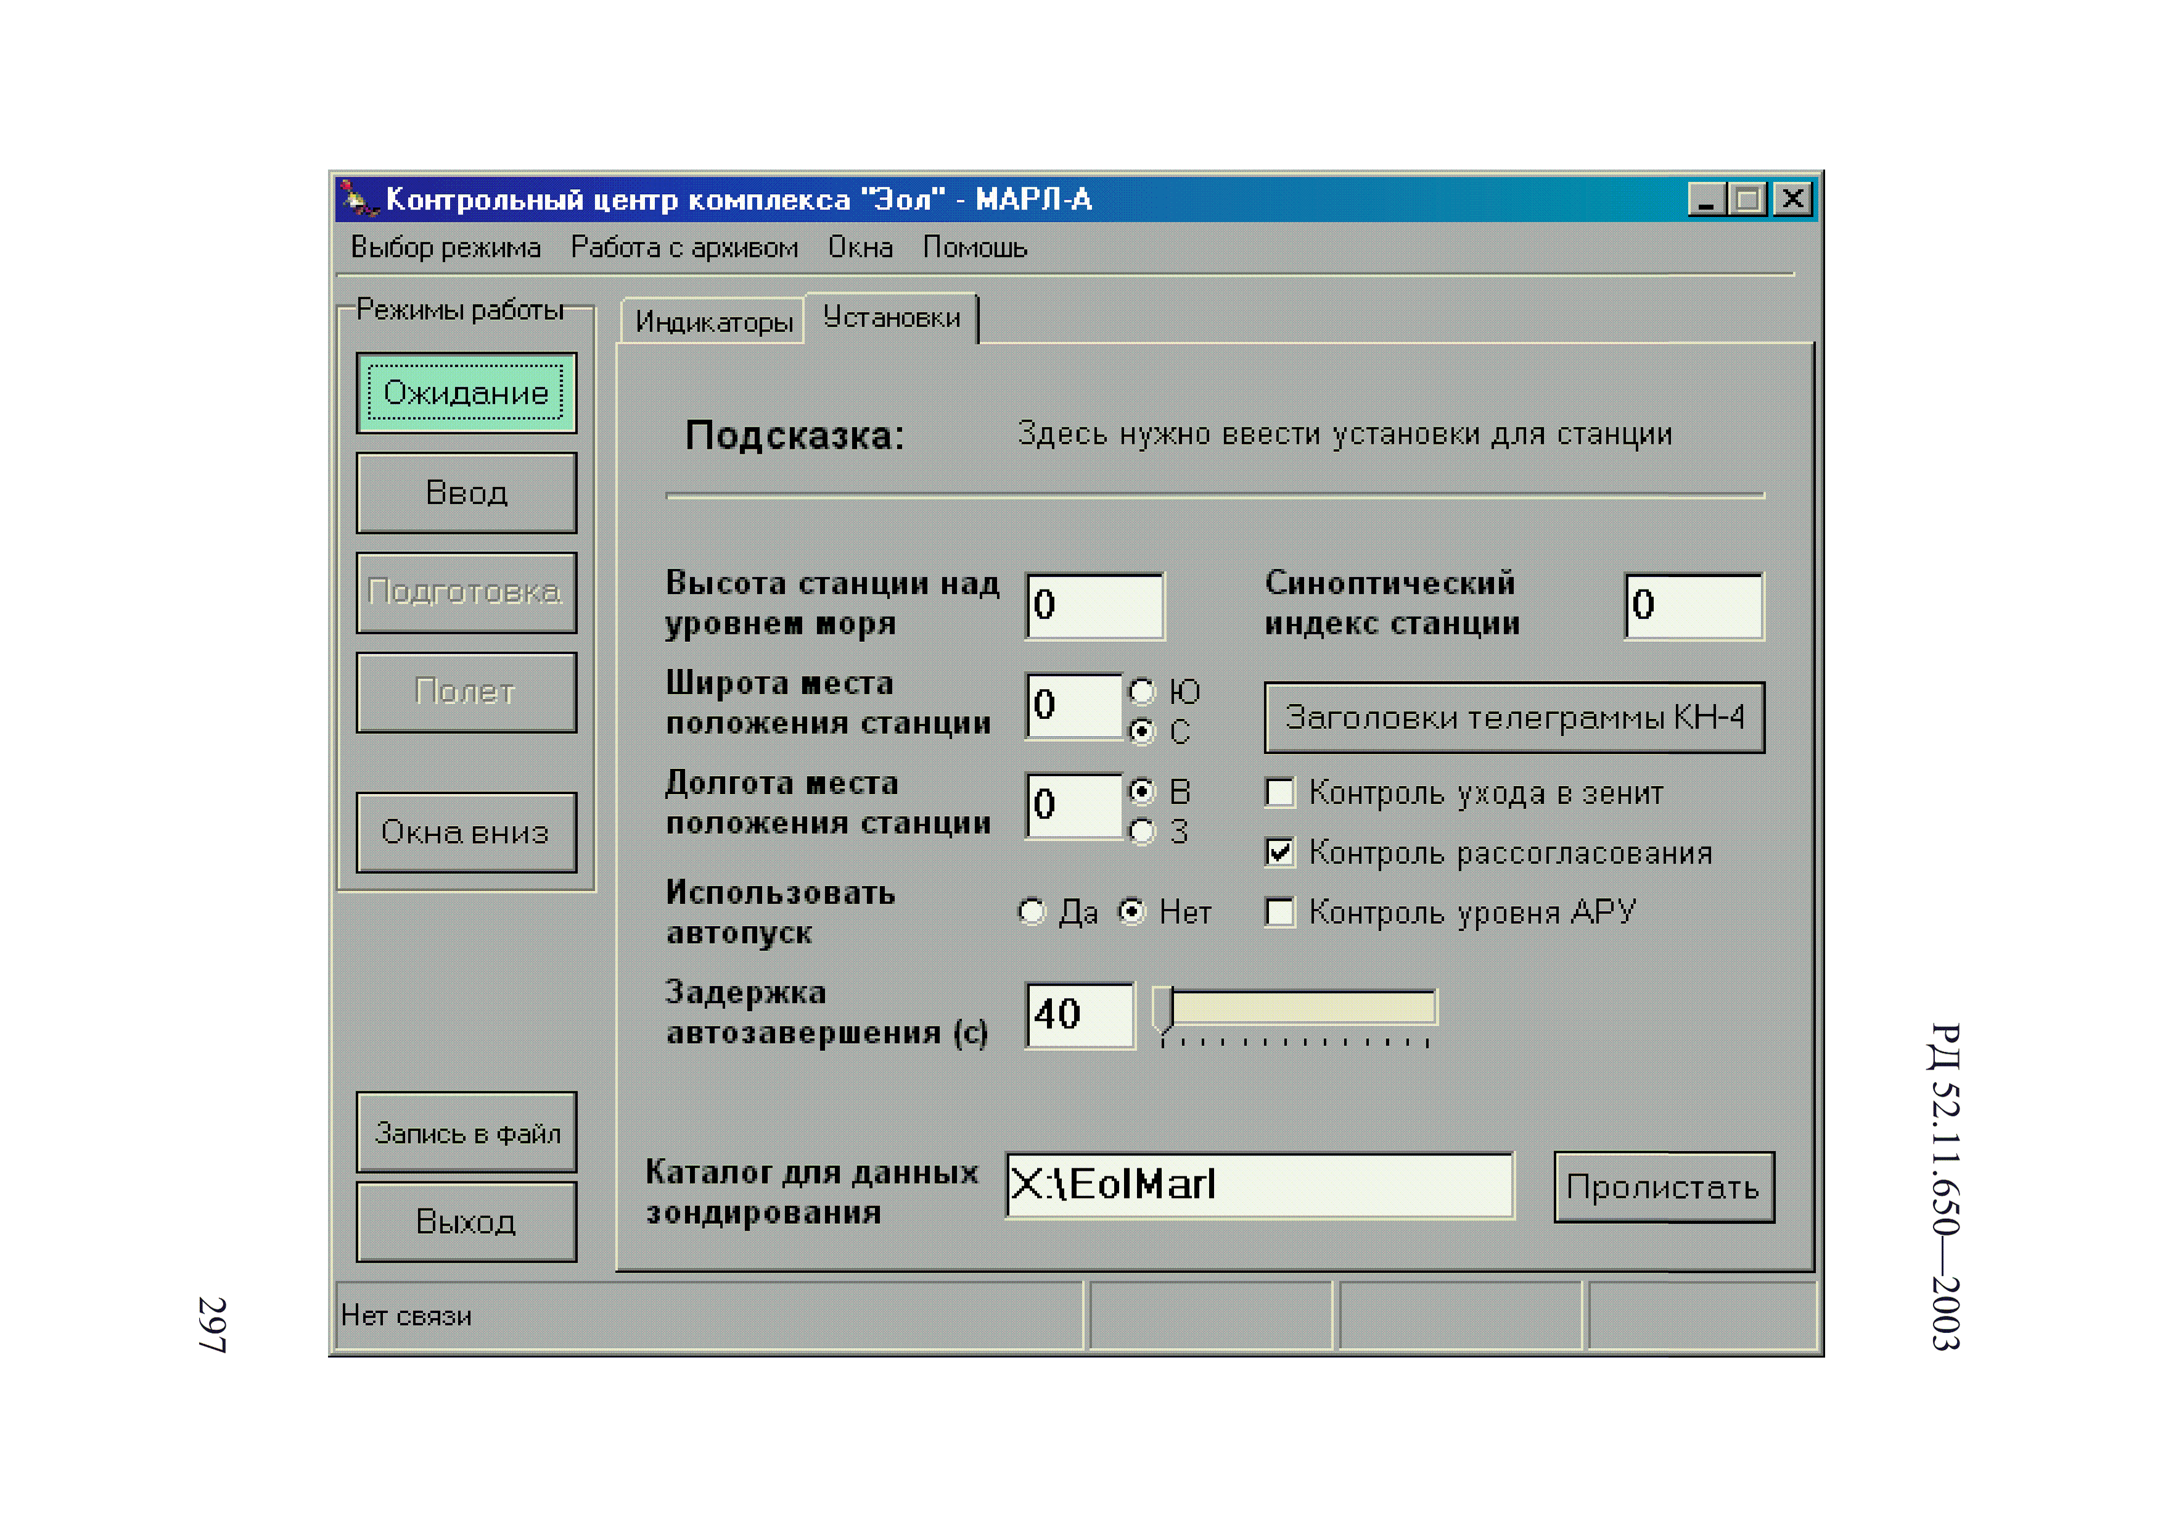This screenshot has height=1529, width=2163.
Task: Choose Нет for autostart
Action: coord(1131,911)
